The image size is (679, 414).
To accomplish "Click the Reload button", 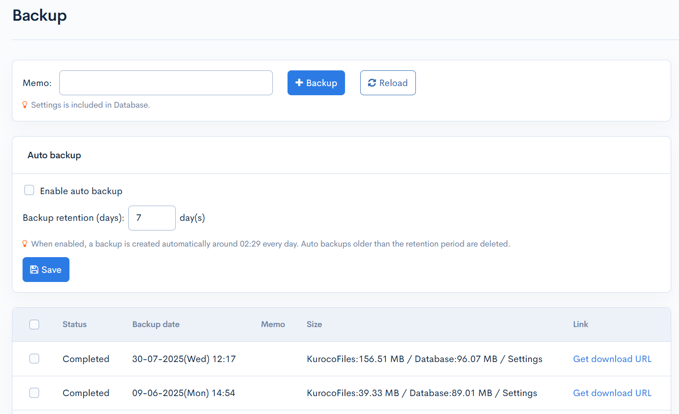I will [388, 83].
